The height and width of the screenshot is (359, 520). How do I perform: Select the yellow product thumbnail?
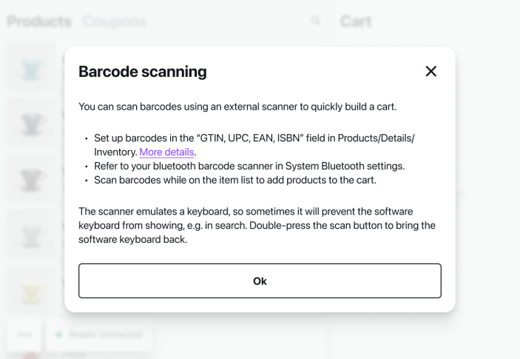pyautogui.click(x=31, y=291)
